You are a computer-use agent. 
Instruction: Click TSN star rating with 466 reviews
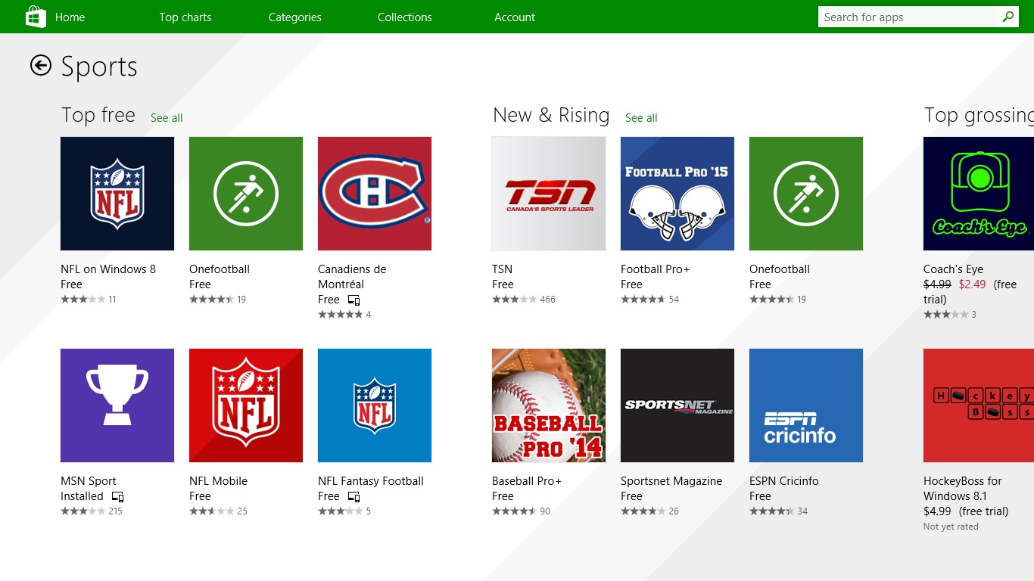524,300
